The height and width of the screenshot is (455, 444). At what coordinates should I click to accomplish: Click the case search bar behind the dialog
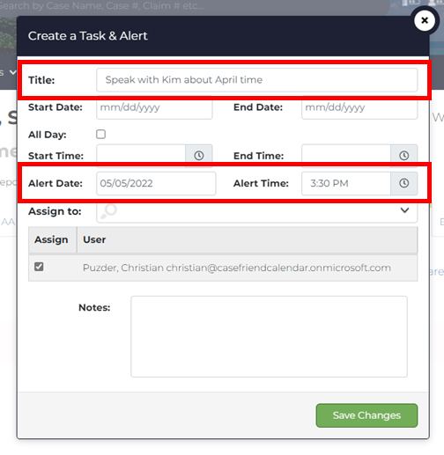pyautogui.click(x=194, y=6)
